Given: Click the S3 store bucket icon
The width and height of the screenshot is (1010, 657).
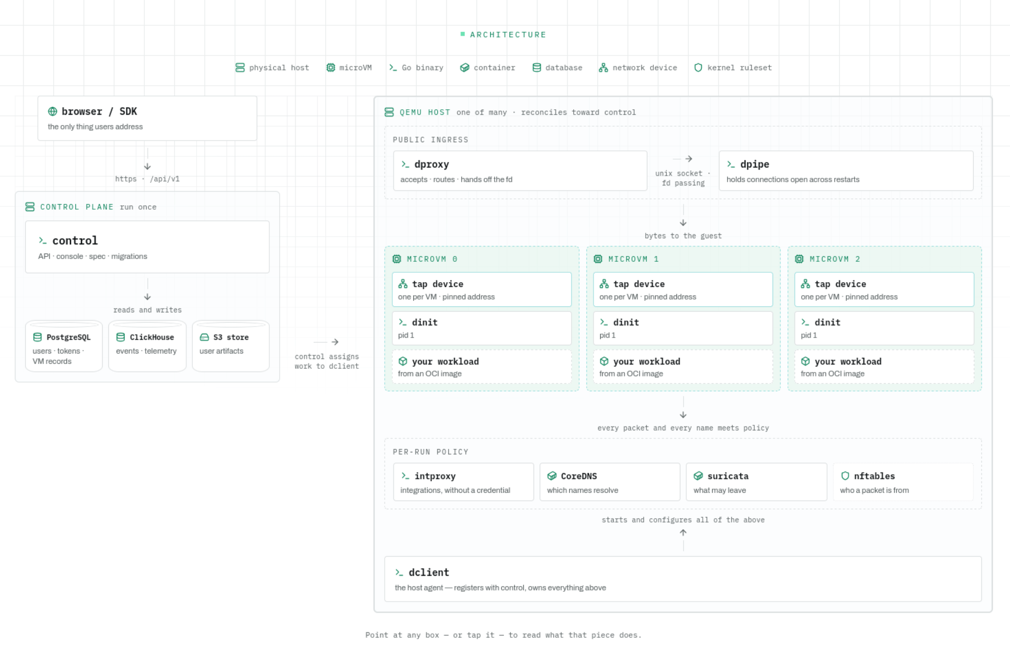Looking at the screenshot, I should pos(204,337).
